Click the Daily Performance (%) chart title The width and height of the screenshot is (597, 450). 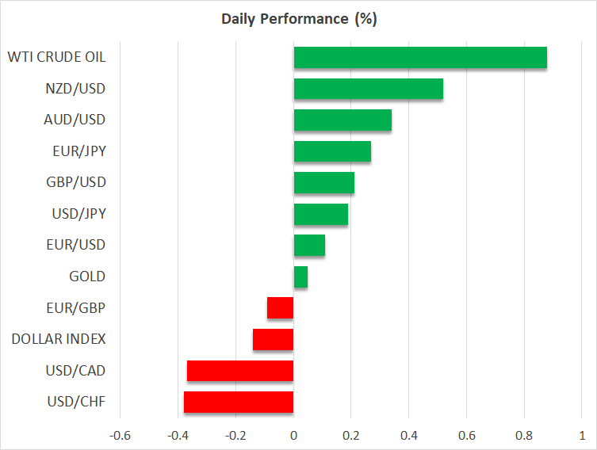pyautogui.click(x=298, y=19)
